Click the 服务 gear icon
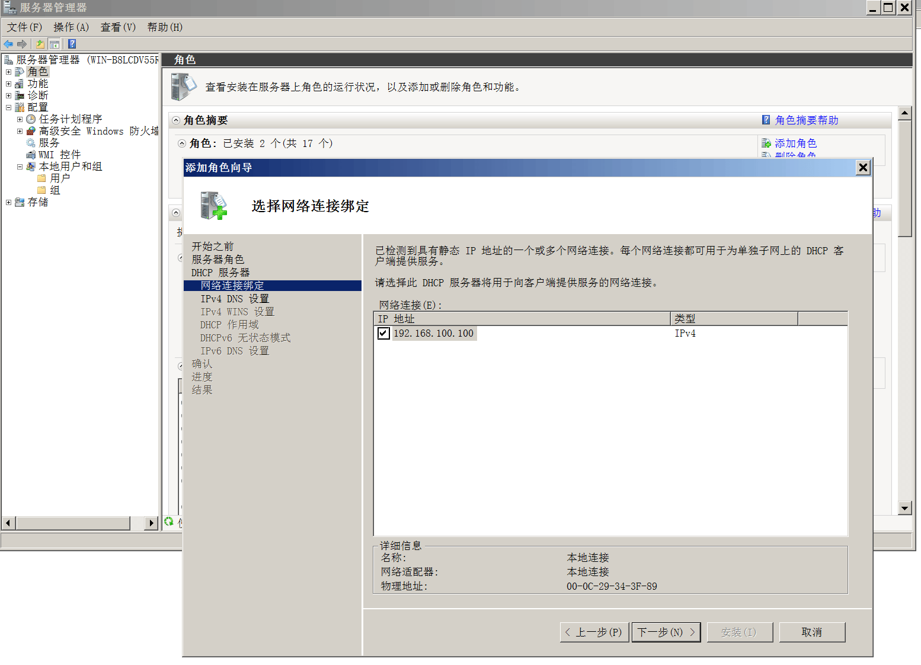Viewport: 921px width, 665px height. point(31,143)
